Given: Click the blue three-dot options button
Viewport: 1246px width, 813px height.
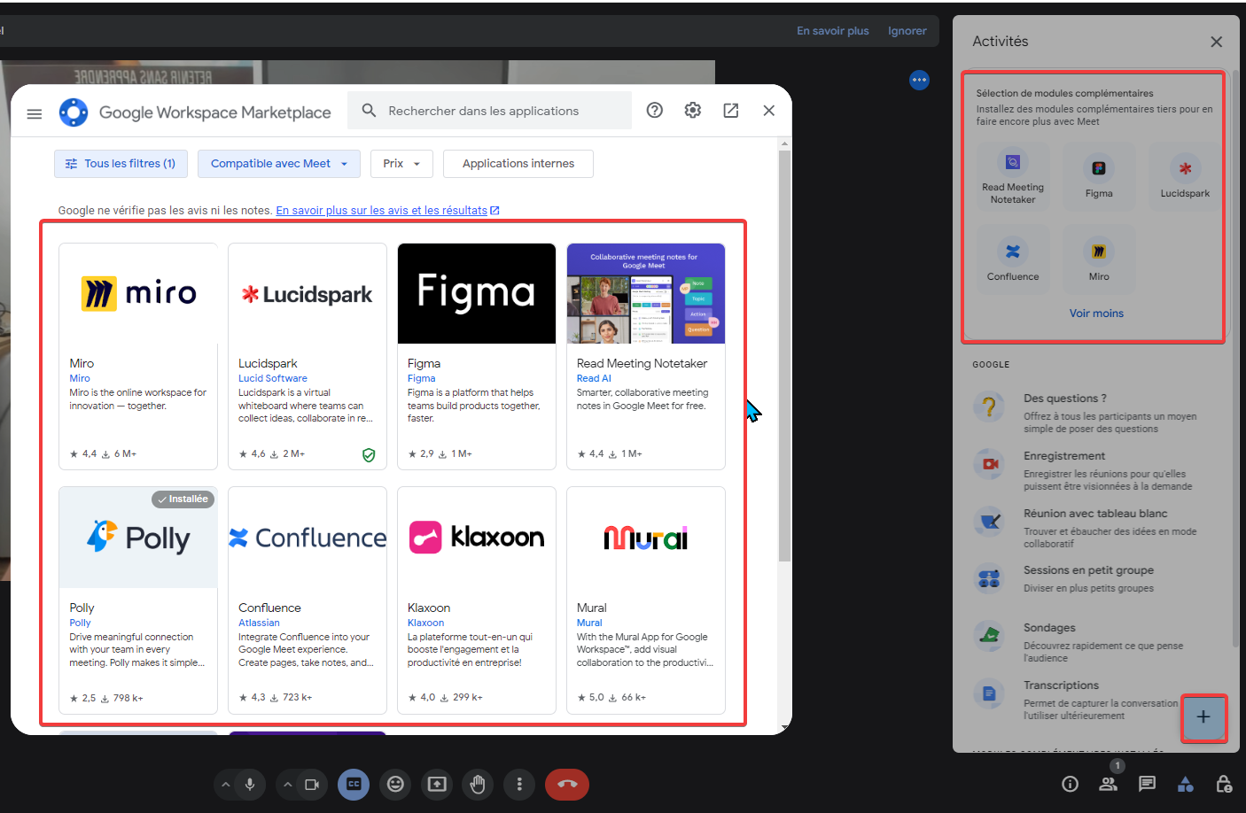Looking at the screenshot, I should click(919, 80).
